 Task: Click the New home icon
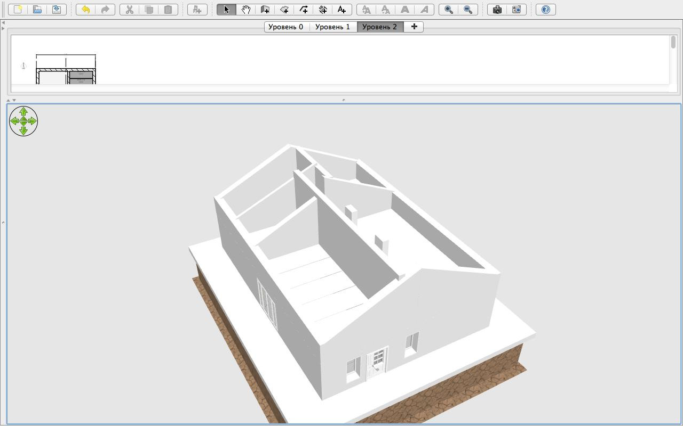point(18,10)
